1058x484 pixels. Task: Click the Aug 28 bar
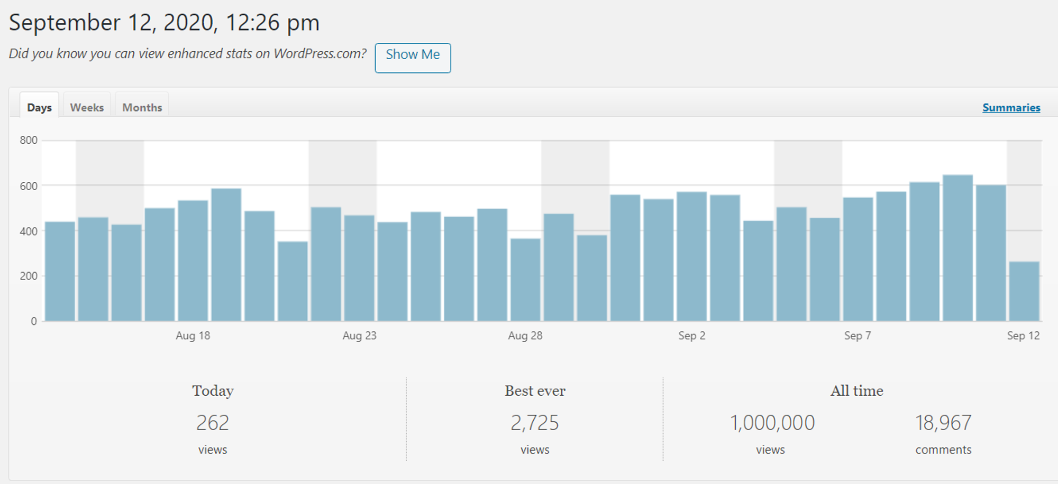click(525, 280)
